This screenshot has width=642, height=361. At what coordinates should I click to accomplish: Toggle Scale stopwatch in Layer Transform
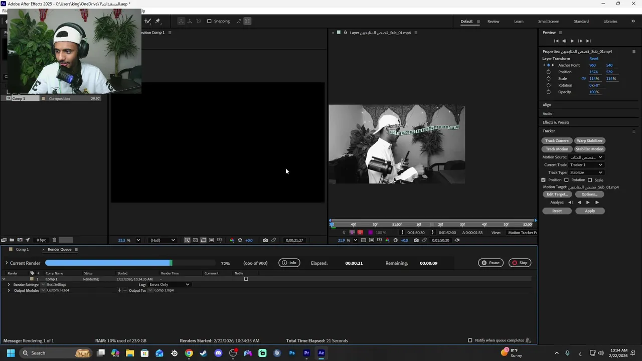point(548,79)
